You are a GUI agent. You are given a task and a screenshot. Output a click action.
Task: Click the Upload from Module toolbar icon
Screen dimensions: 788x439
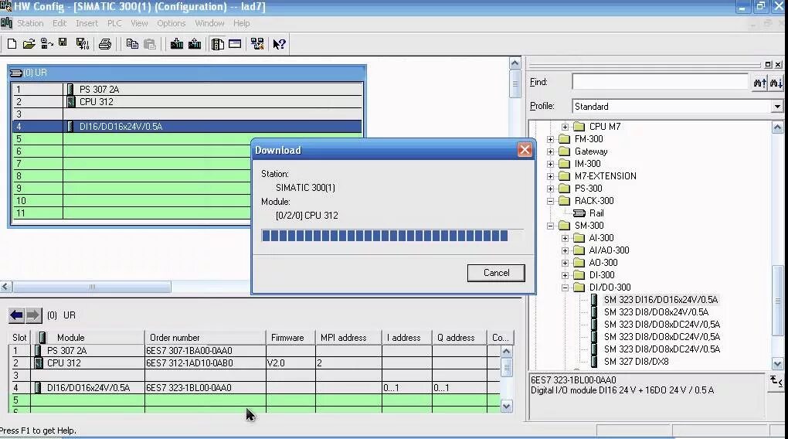pos(195,44)
